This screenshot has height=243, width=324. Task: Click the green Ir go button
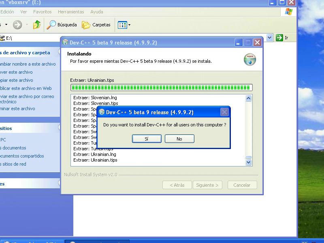(x=282, y=38)
